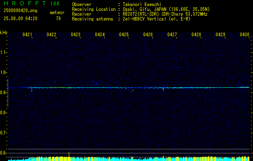Click the meteor echo dip before 0427
This screenshot has height=161, width=253.
[x=163, y=89]
